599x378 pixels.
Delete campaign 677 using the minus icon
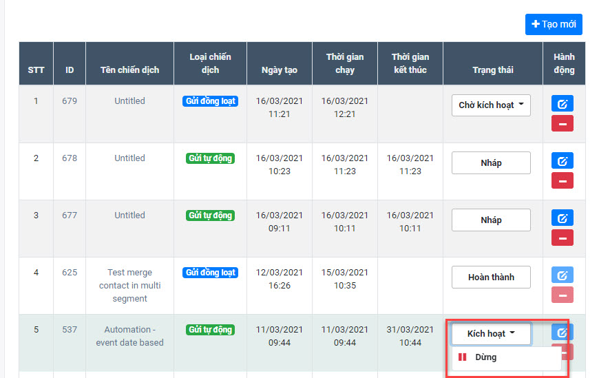click(562, 238)
